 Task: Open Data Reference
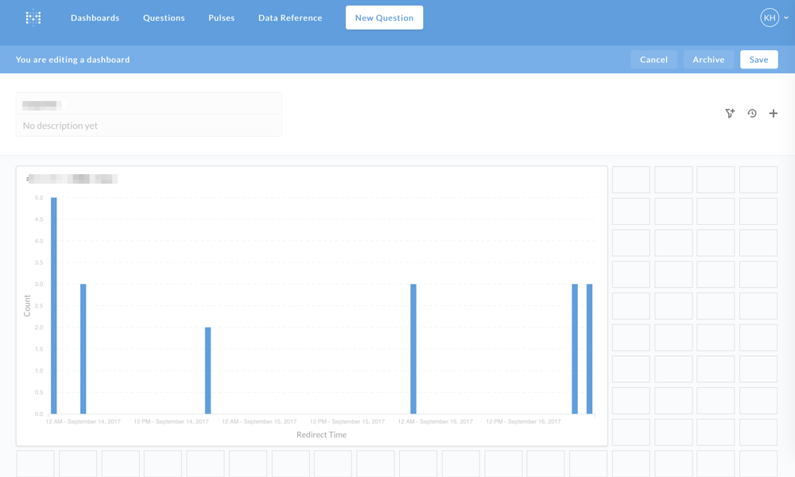coord(290,17)
